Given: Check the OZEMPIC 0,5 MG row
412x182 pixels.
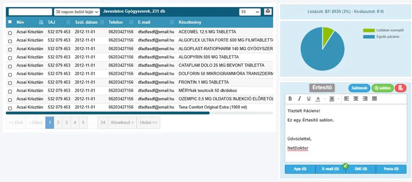Looking at the screenshot, I should pyautogui.click(x=10, y=100).
